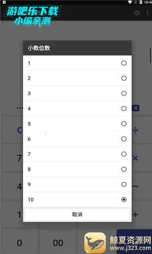The width and height of the screenshot is (152, 254).
Task: Select radio button for 5 decimal places
Action: pyautogui.click(x=124, y=124)
